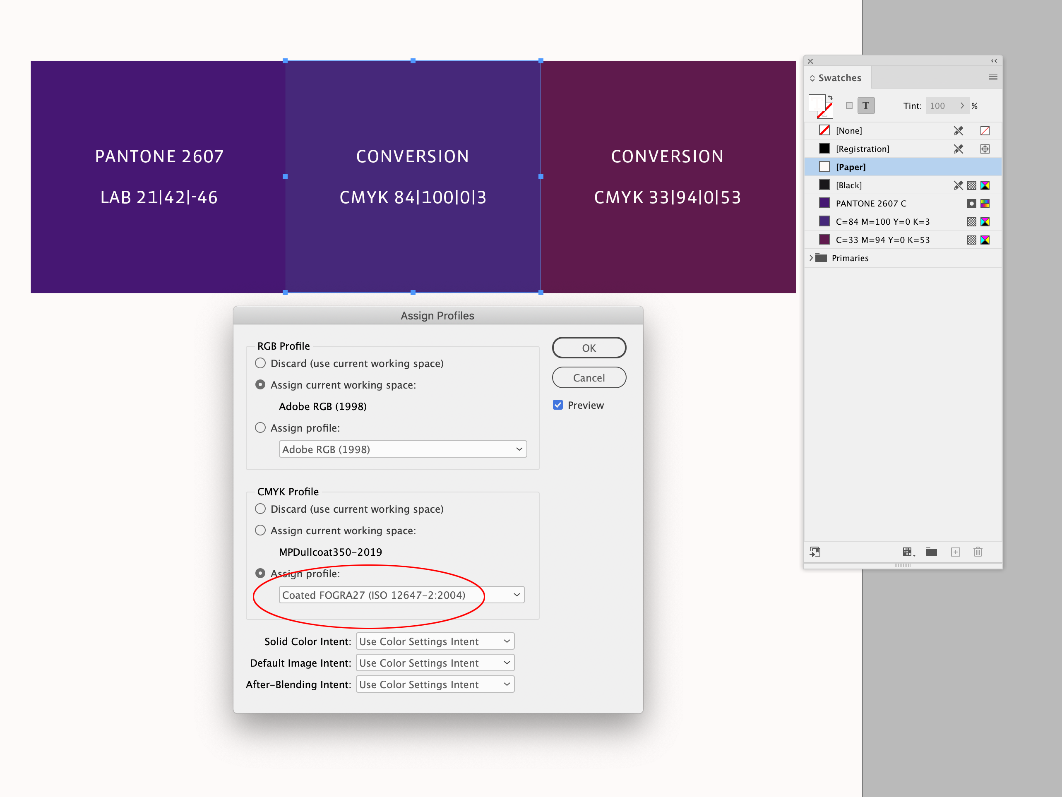
Task: Select Assign current working space for CMYK Profile
Action: point(260,530)
